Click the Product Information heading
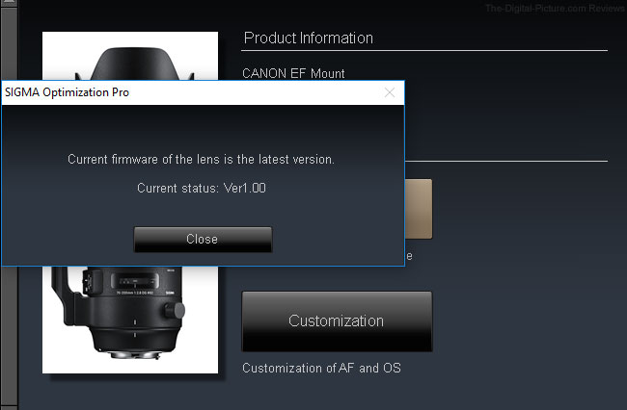The height and width of the screenshot is (410, 627). point(309,38)
